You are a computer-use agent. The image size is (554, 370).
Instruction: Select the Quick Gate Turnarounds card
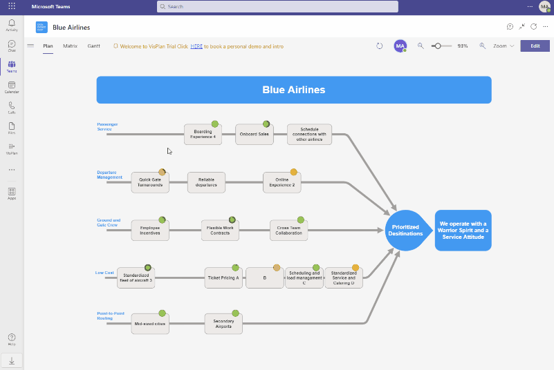pyautogui.click(x=150, y=182)
